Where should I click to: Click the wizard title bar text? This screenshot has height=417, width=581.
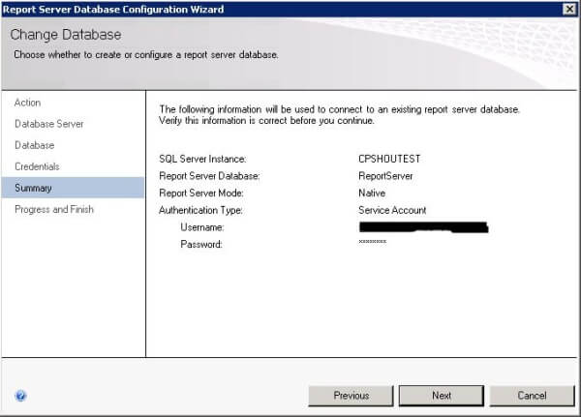pyautogui.click(x=113, y=10)
